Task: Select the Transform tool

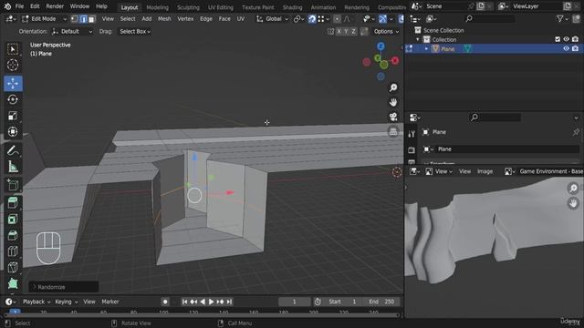Action: click(x=13, y=131)
